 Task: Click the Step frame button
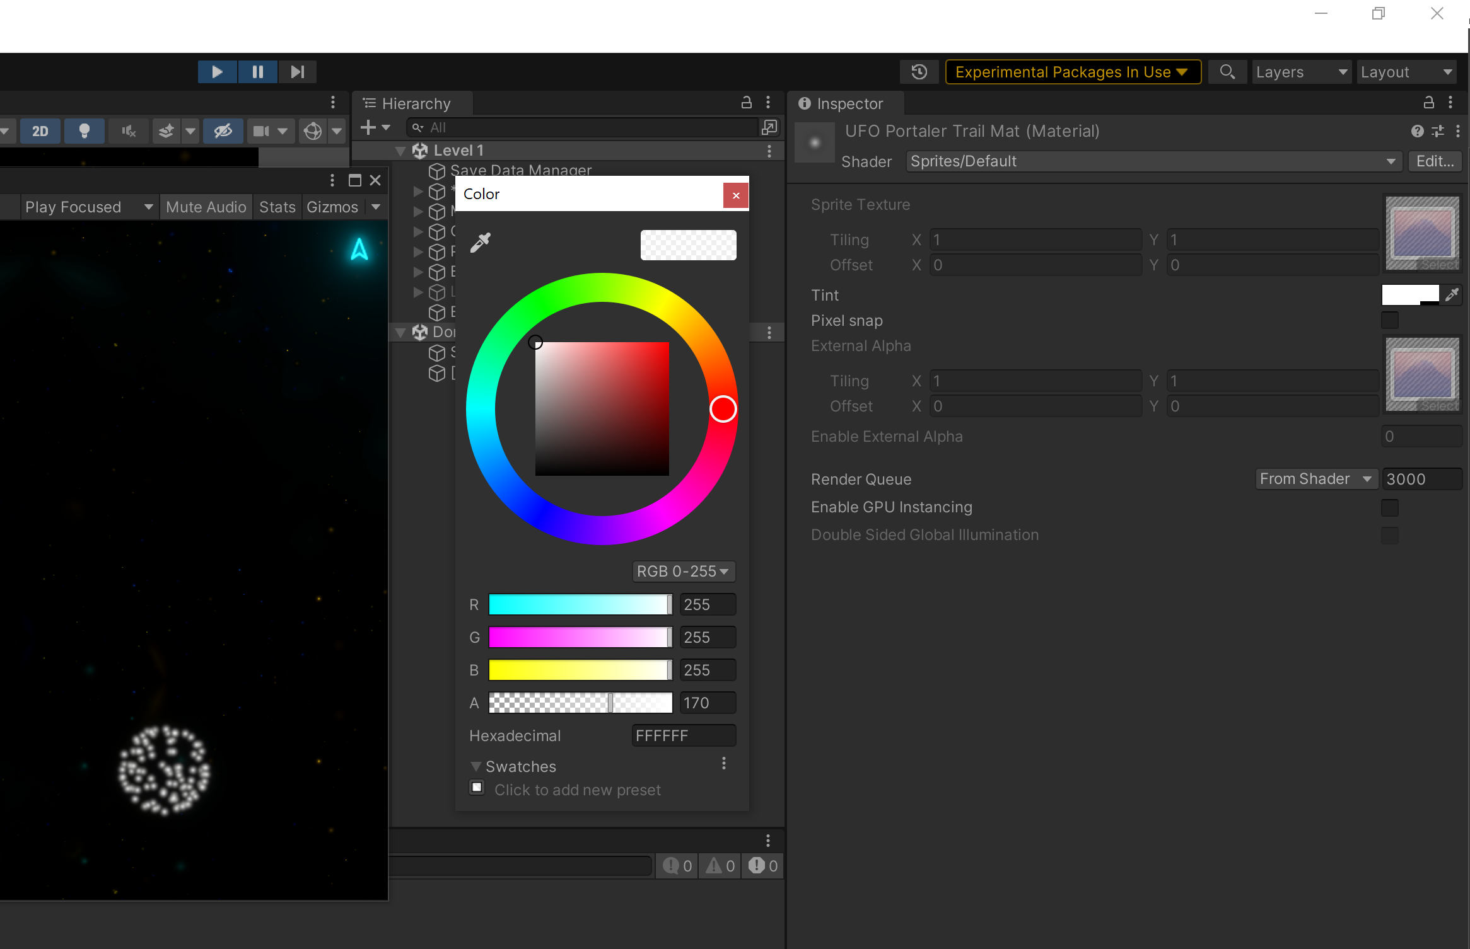tap(297, 71)
